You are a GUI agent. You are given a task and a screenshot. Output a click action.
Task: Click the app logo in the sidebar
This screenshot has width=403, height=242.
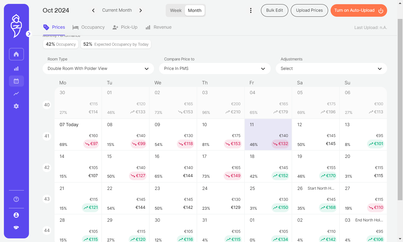point(16,26)
